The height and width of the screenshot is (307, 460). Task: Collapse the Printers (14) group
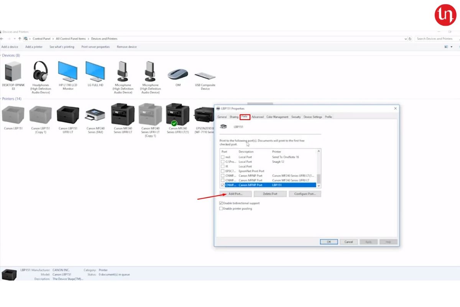tap(1, 99)
